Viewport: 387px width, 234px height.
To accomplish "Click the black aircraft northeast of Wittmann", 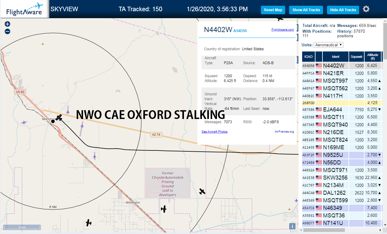I will 164,209.
